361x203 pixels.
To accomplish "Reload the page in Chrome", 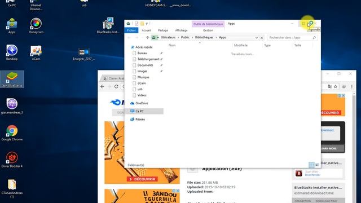I will pos(116,86).
